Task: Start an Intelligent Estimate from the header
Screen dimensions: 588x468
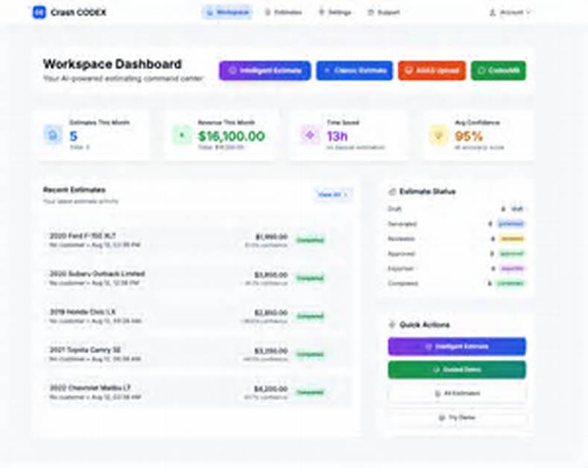Action: tap(265, 71)
